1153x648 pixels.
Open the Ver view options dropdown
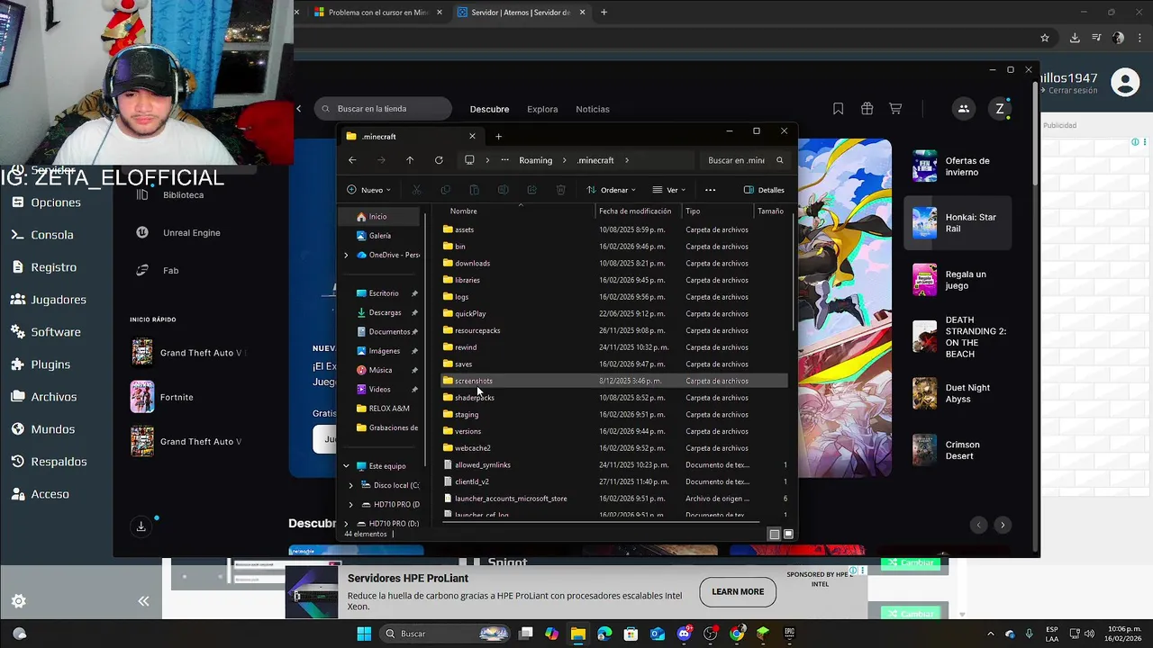[x=669, y=190]
